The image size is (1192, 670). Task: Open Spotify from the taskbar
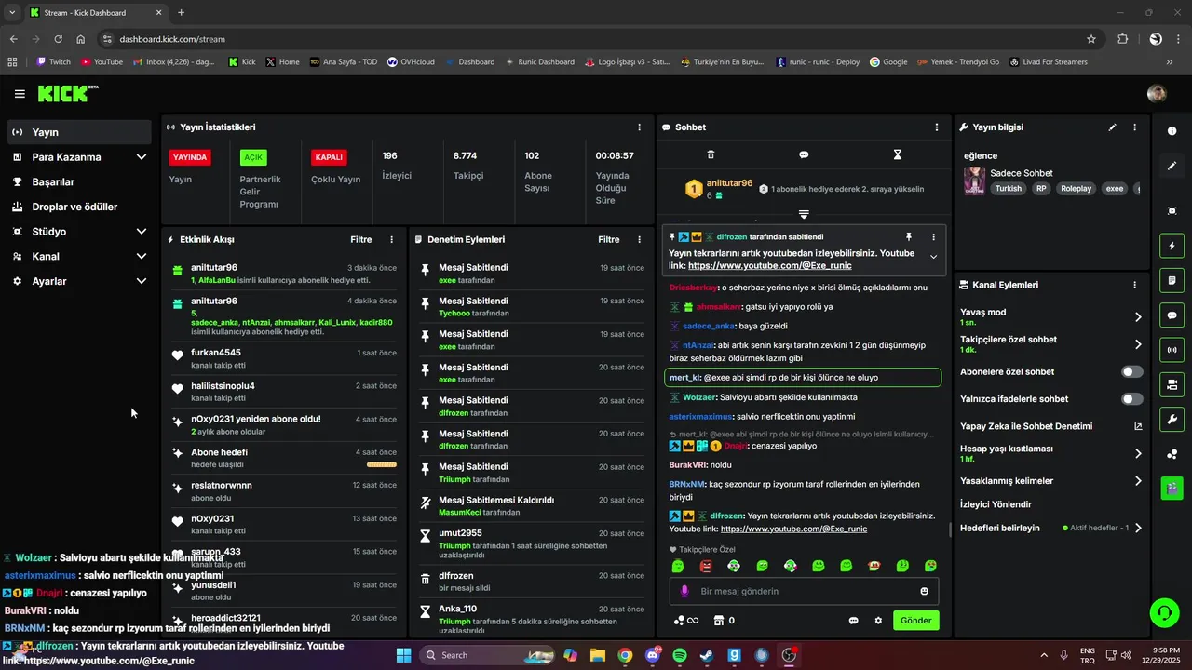tap(680, 655)
